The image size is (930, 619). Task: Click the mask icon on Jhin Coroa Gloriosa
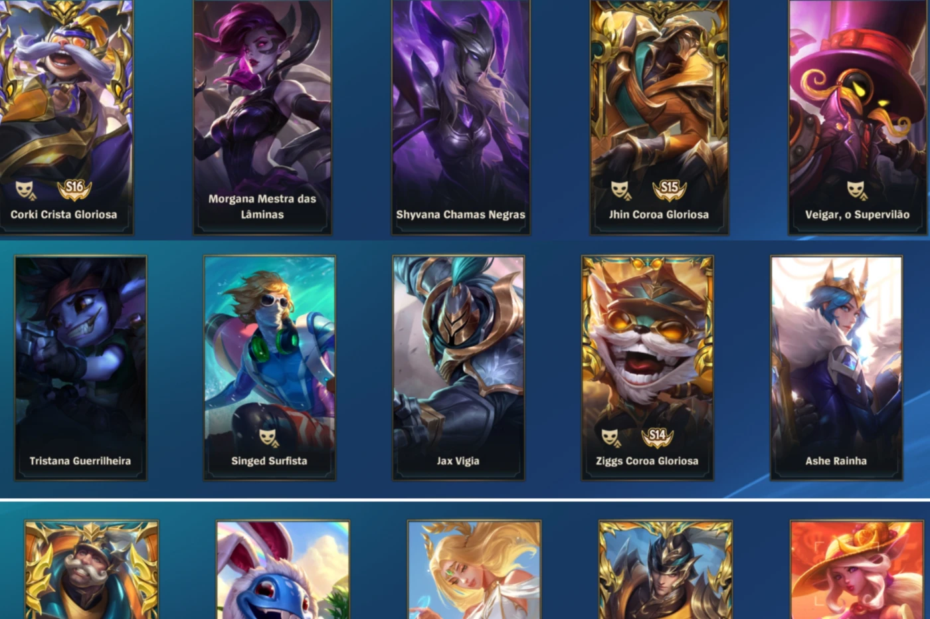pos(620,191)
